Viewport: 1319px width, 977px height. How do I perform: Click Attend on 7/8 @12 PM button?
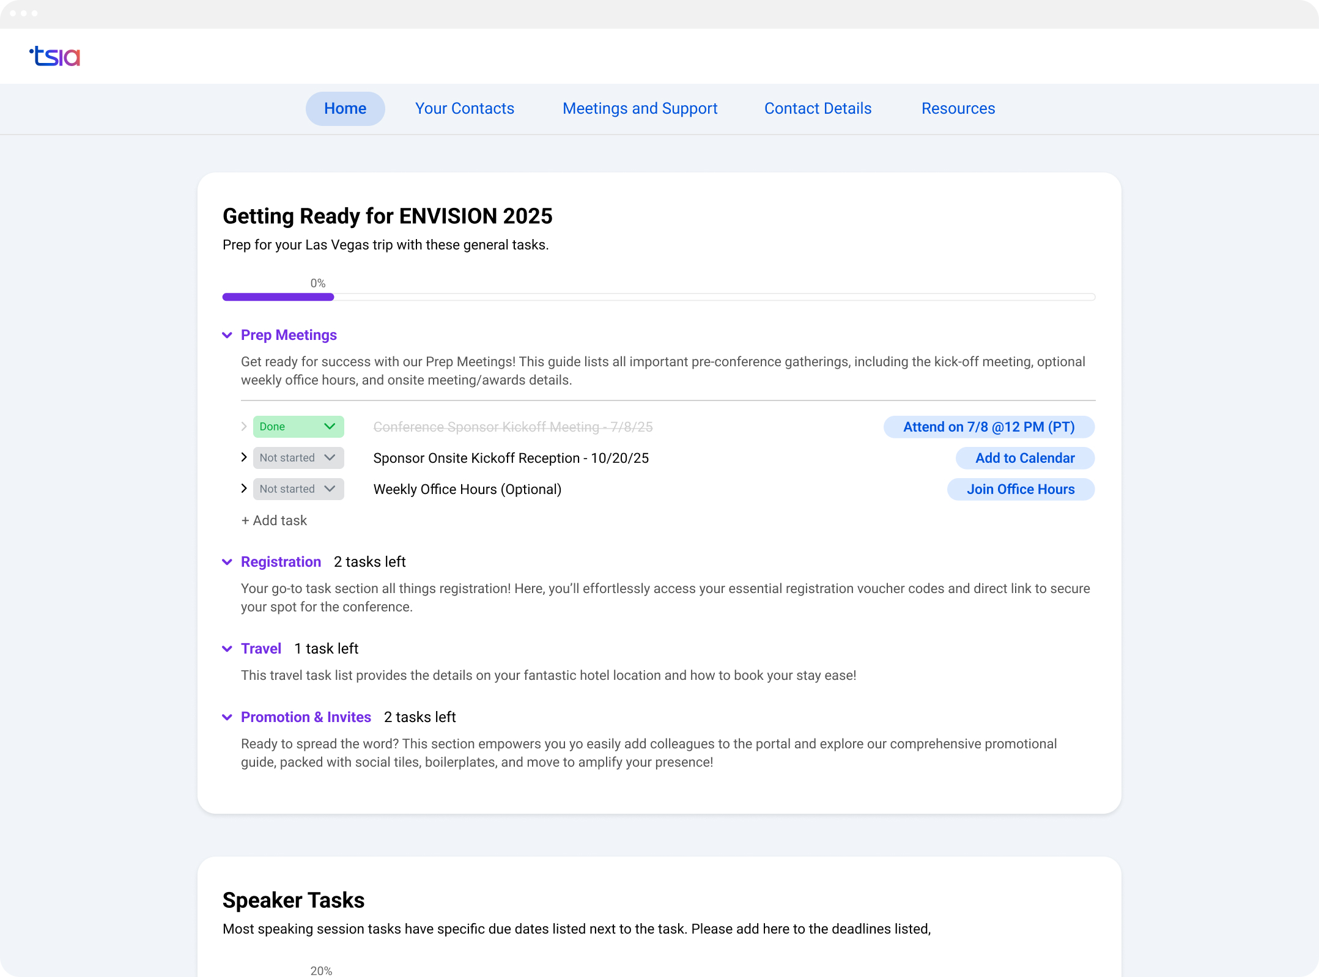click(989, 427)
